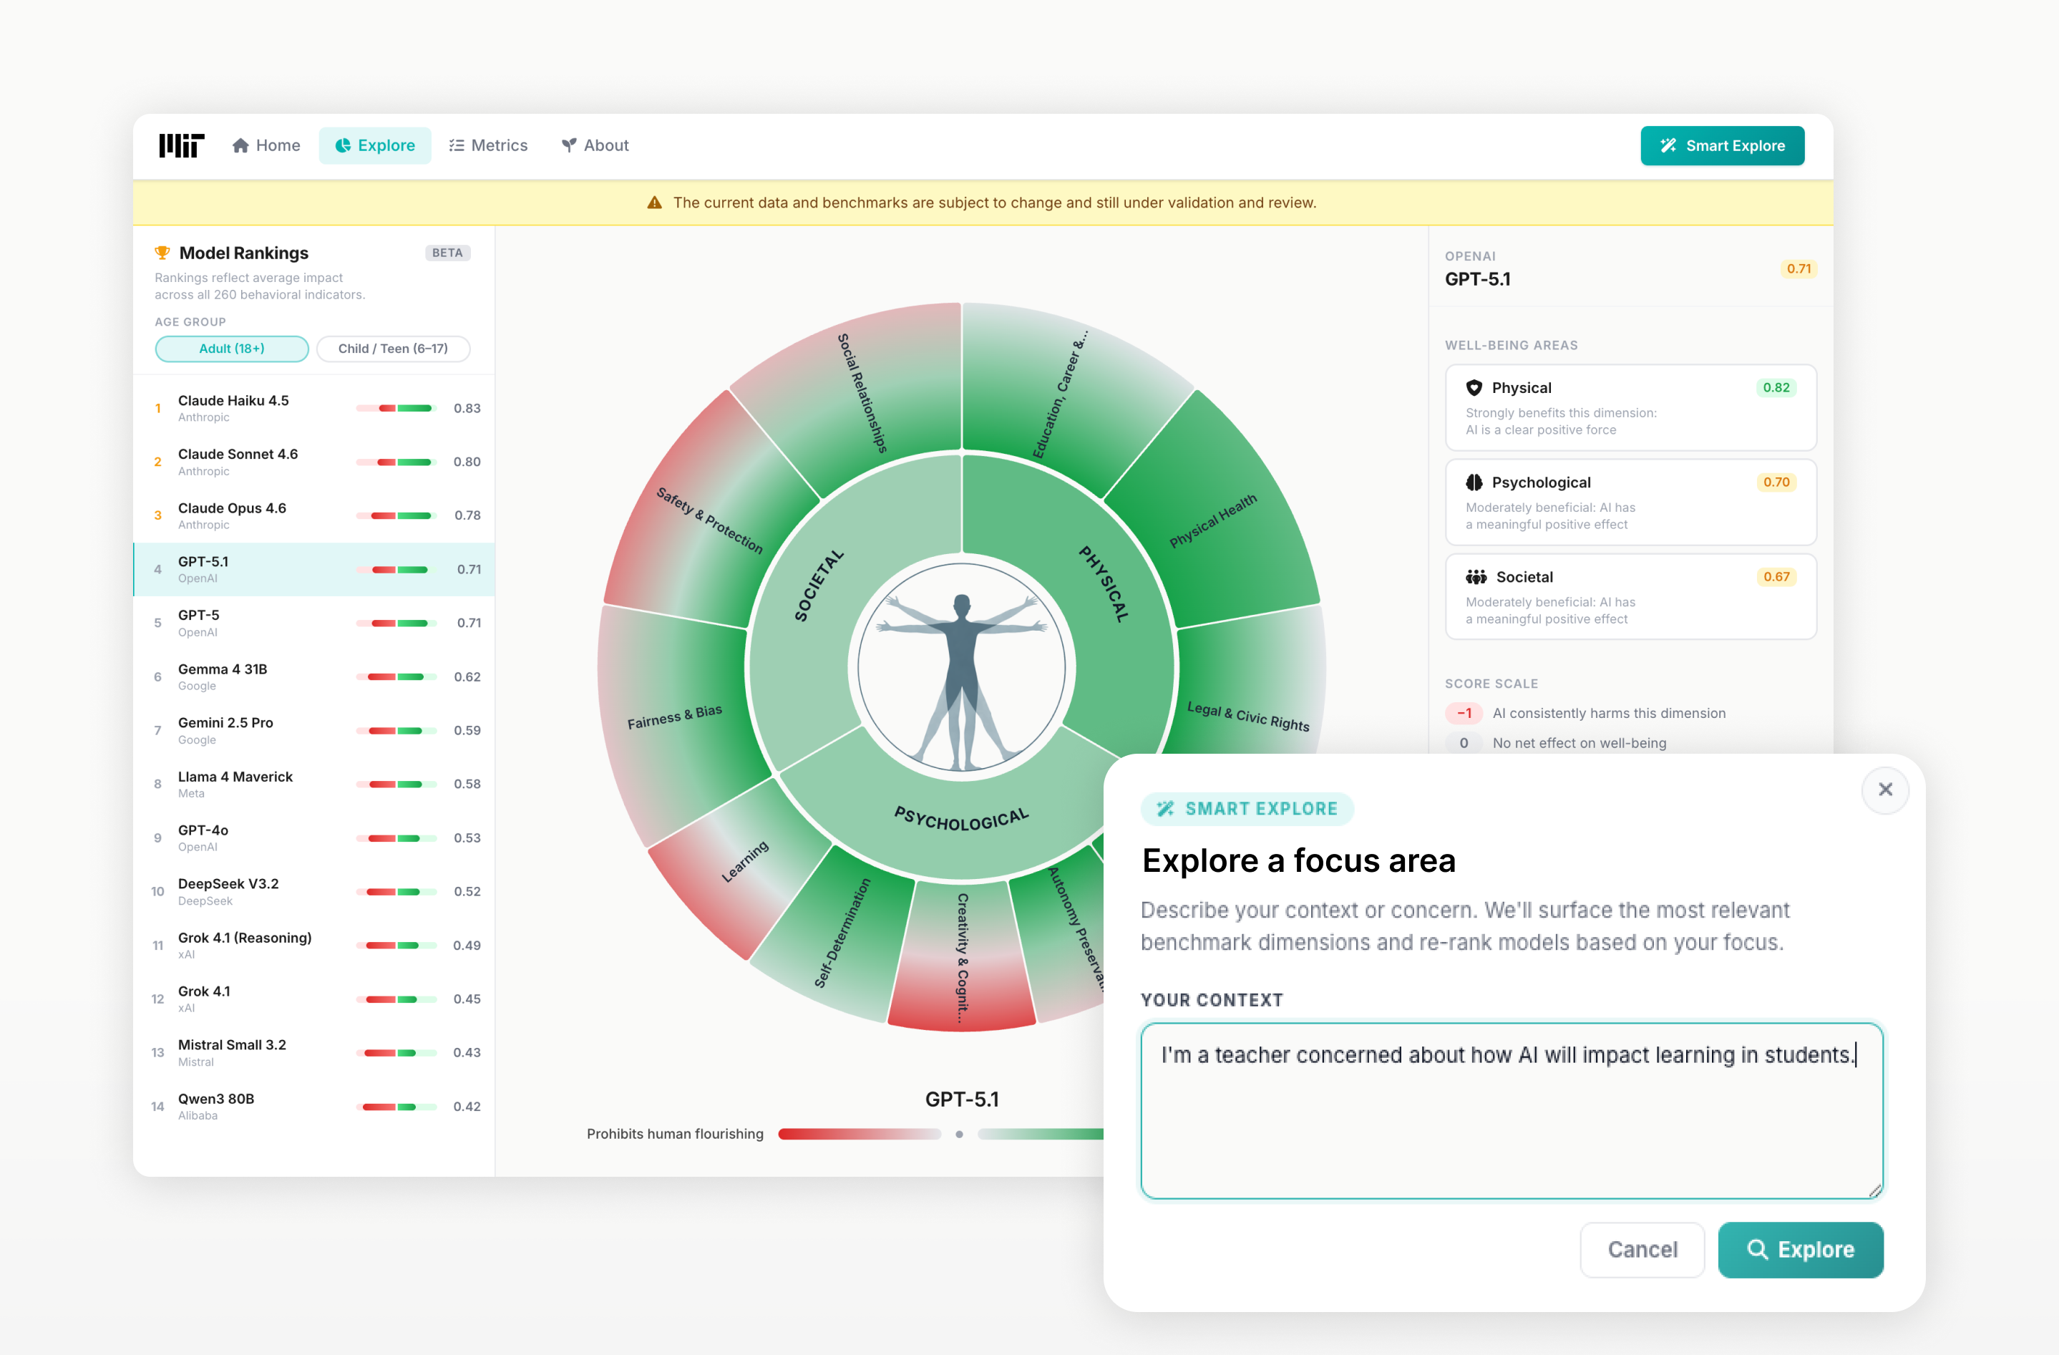Screen dimensions: 2059x1355
Task: Select Claude Haiku 4.5 in rankings
Action: [314, 409]
